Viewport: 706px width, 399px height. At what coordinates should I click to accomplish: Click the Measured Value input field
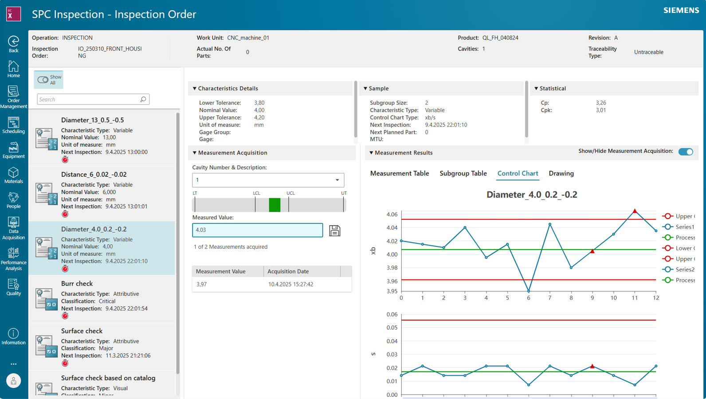[257, 230]
